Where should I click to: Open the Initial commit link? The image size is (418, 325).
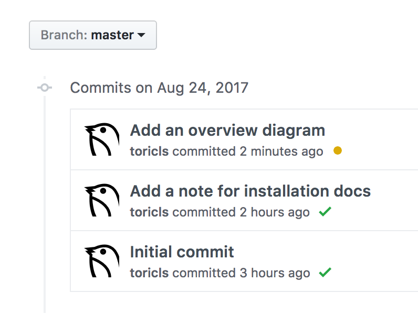coord(182,252)
